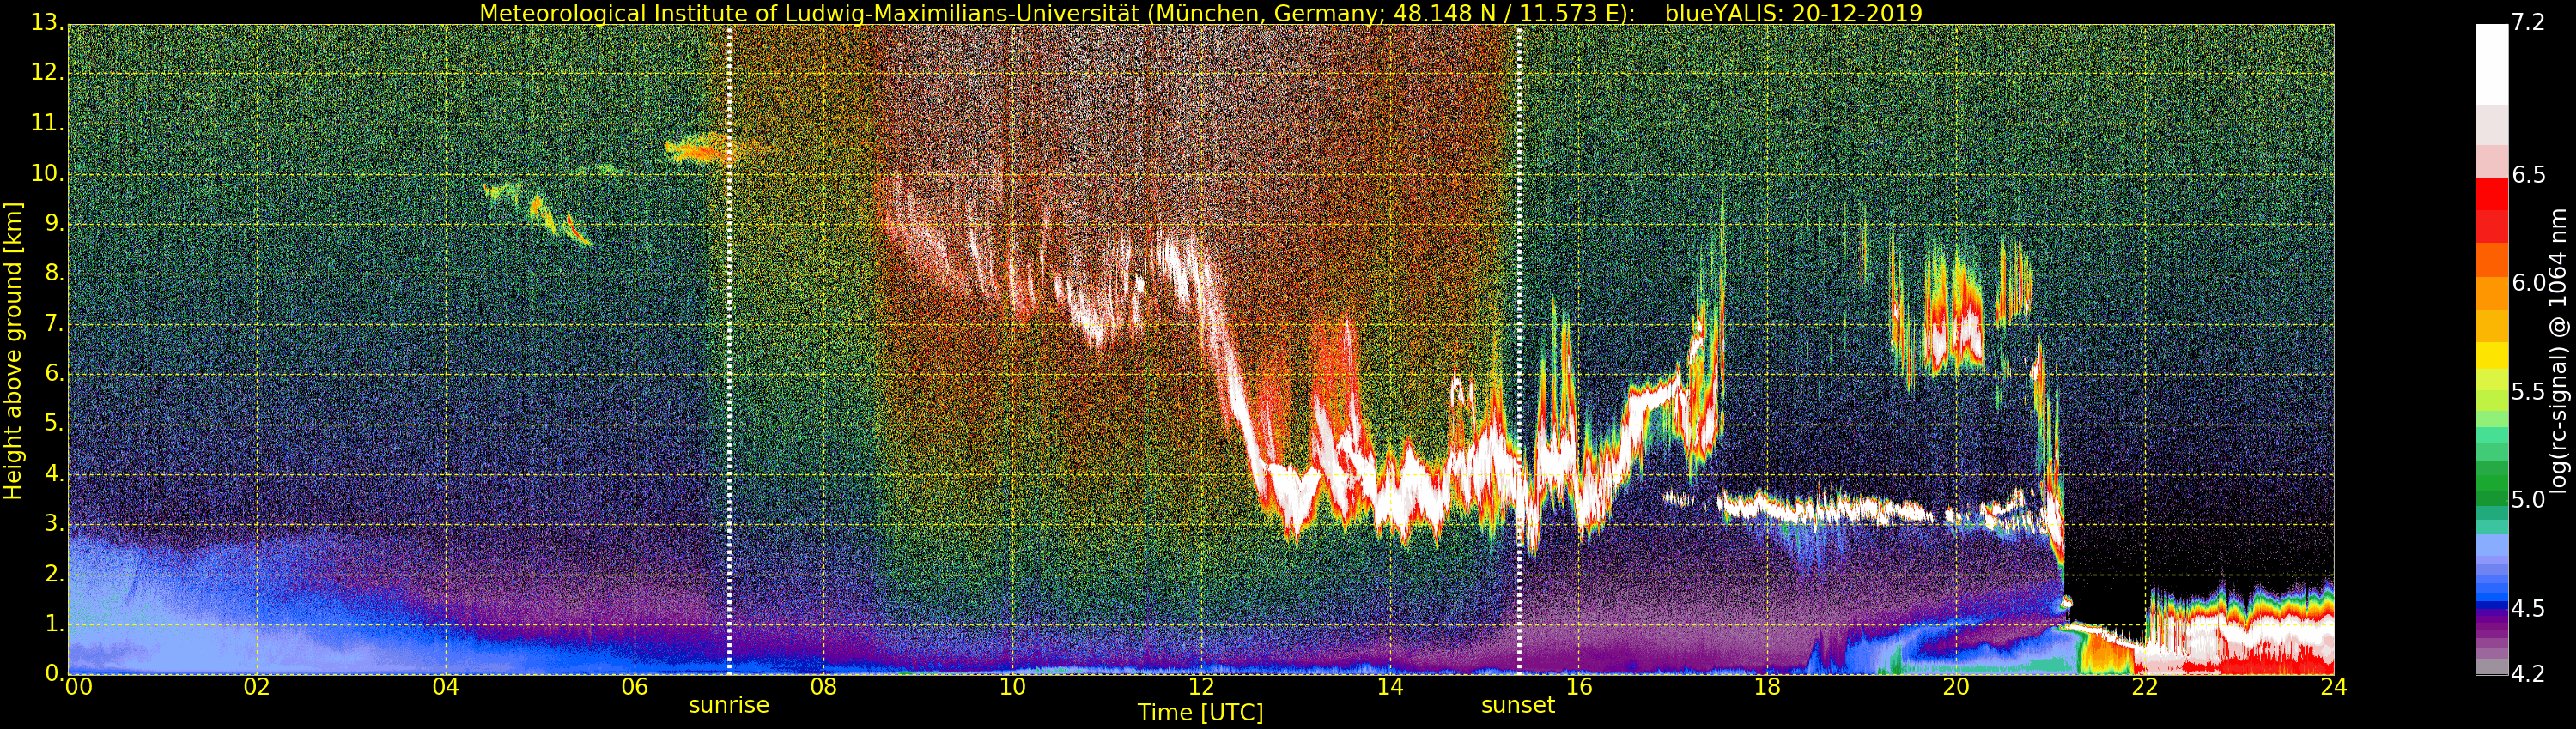Click the 04 time axis tick label
This screenshot has width=2576, height=729.
click(x=446, y=686)
